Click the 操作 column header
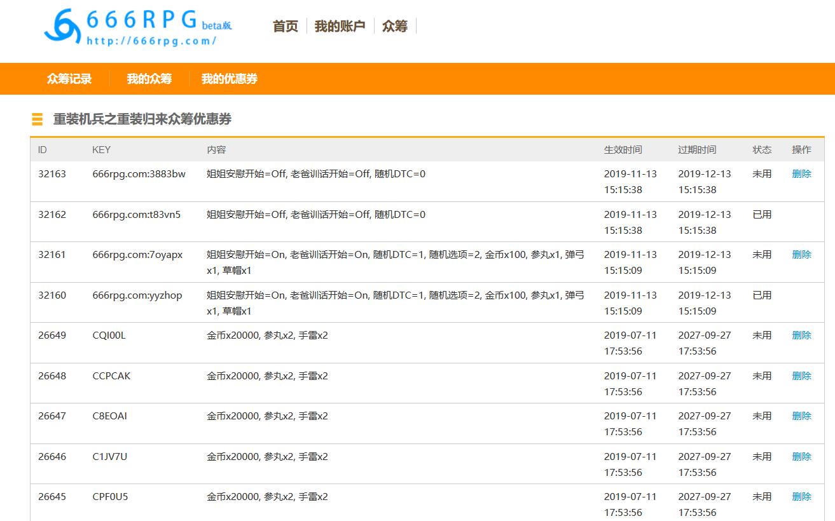 [x=801, y=150]
